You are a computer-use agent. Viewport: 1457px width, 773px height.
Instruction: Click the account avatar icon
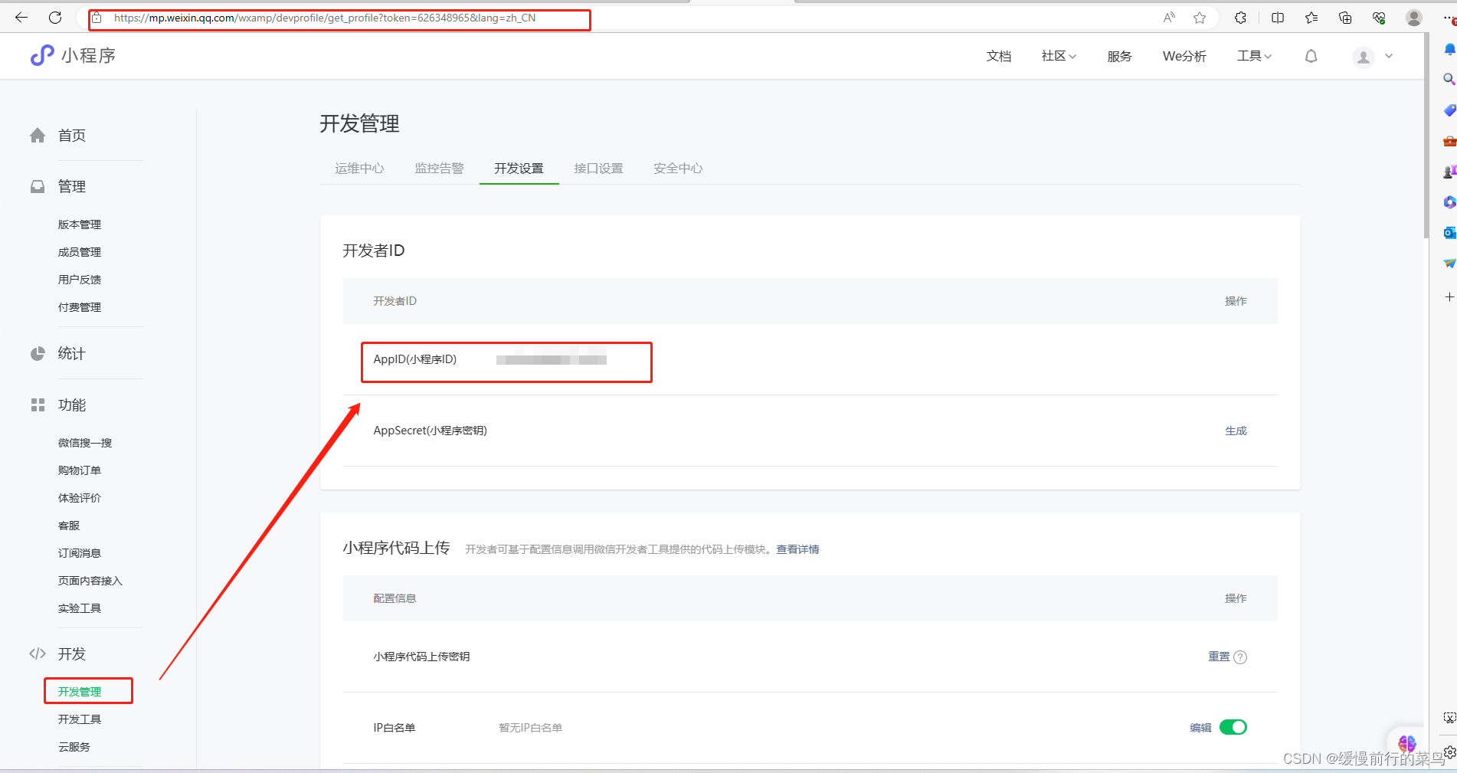1364,57
